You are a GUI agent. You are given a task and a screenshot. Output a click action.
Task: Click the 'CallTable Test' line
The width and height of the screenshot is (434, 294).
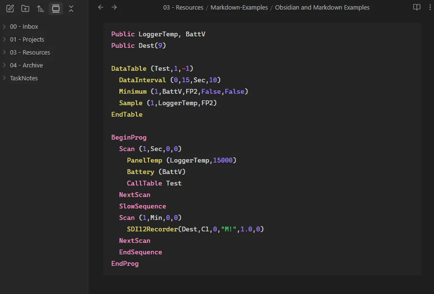[x=154, y=184]
